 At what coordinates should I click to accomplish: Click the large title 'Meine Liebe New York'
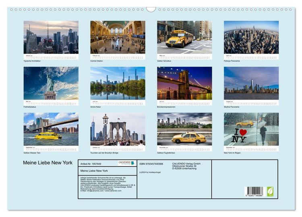tap(48, 163)
